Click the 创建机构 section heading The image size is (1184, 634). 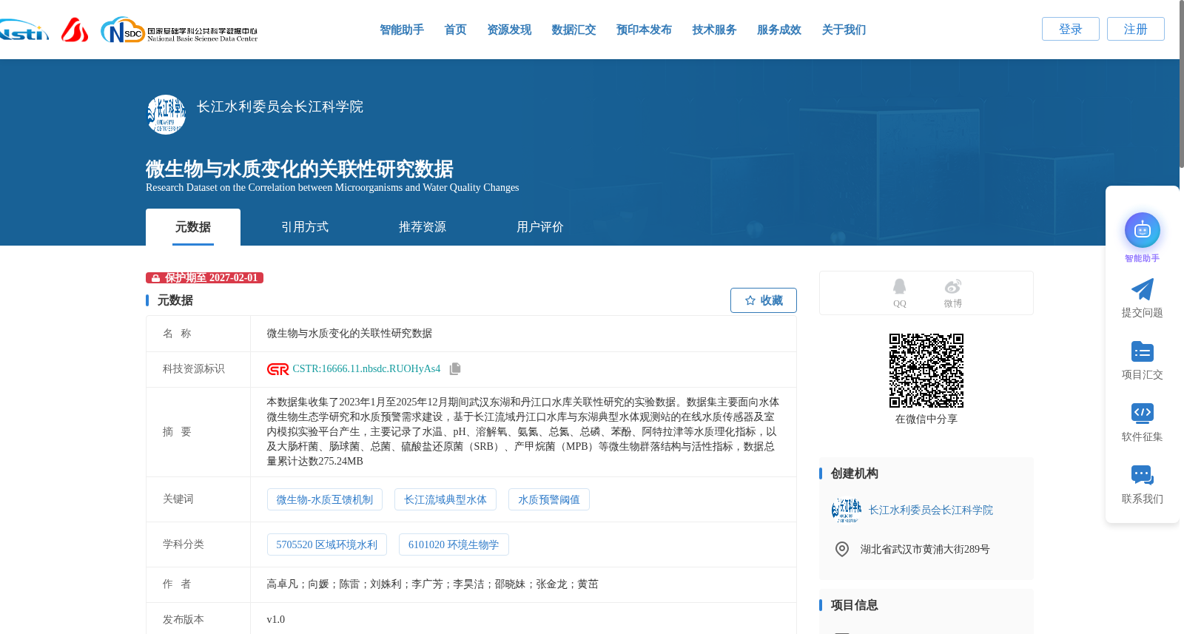point(854,473)
